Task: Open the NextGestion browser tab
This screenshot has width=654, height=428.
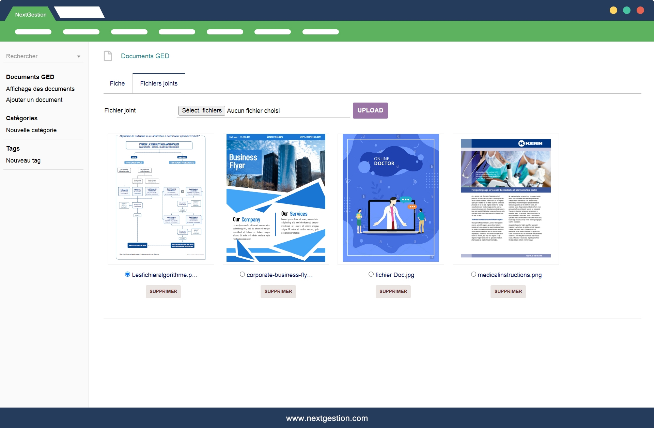Action: point(31,15)
